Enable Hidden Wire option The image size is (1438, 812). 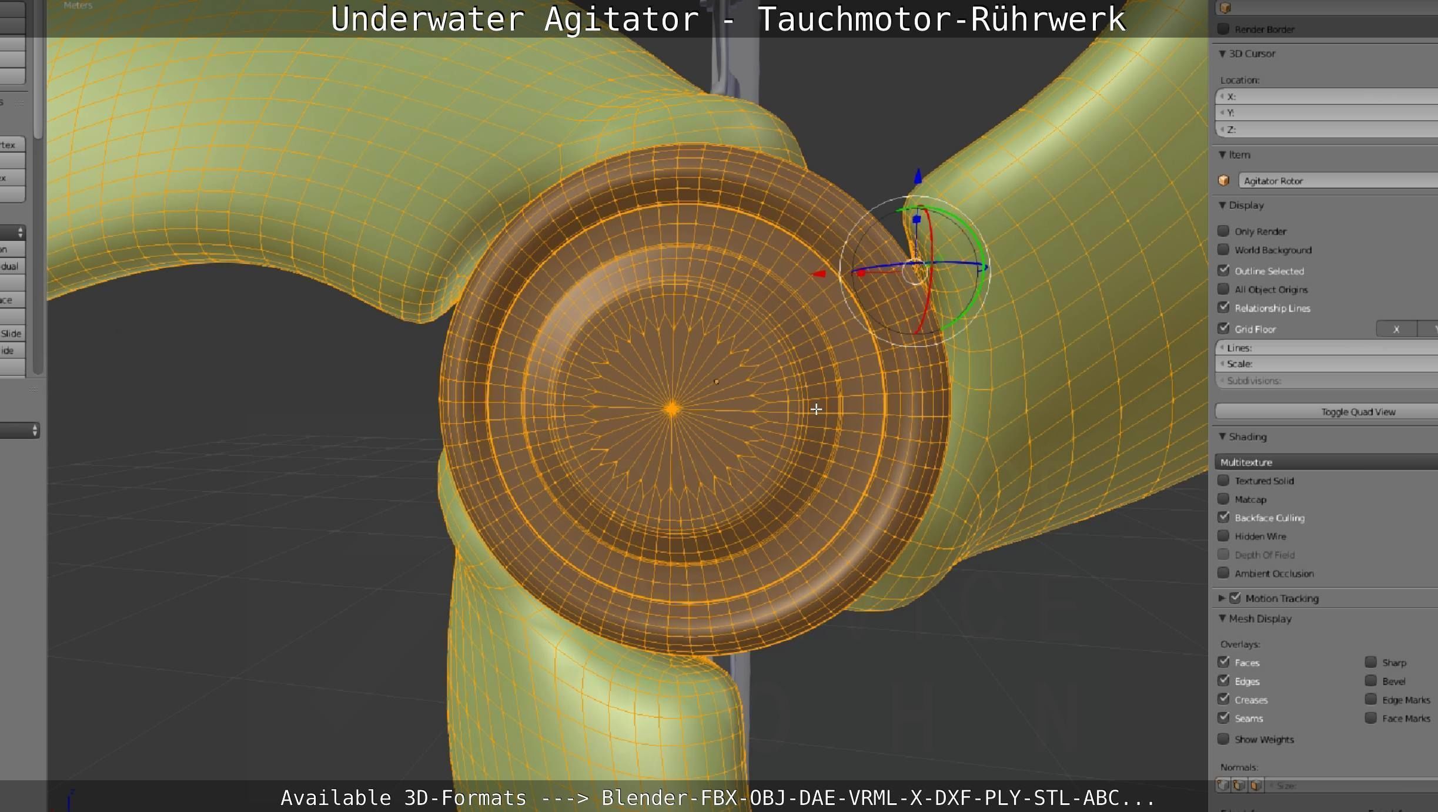(x=1223, y=536)
